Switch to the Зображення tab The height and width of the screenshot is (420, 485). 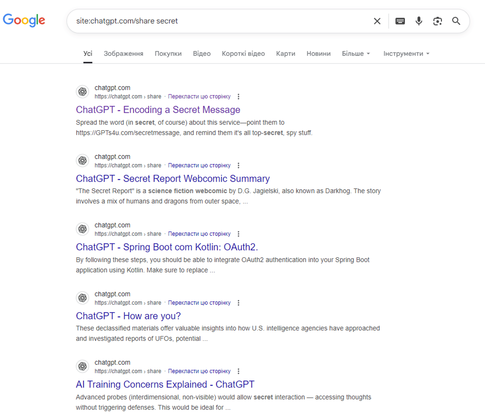123,53
